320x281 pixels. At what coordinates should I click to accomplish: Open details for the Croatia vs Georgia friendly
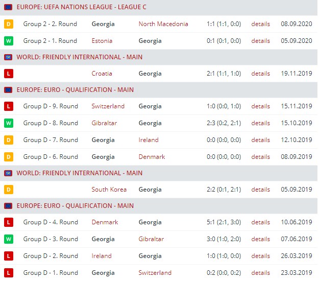(260, 74)
